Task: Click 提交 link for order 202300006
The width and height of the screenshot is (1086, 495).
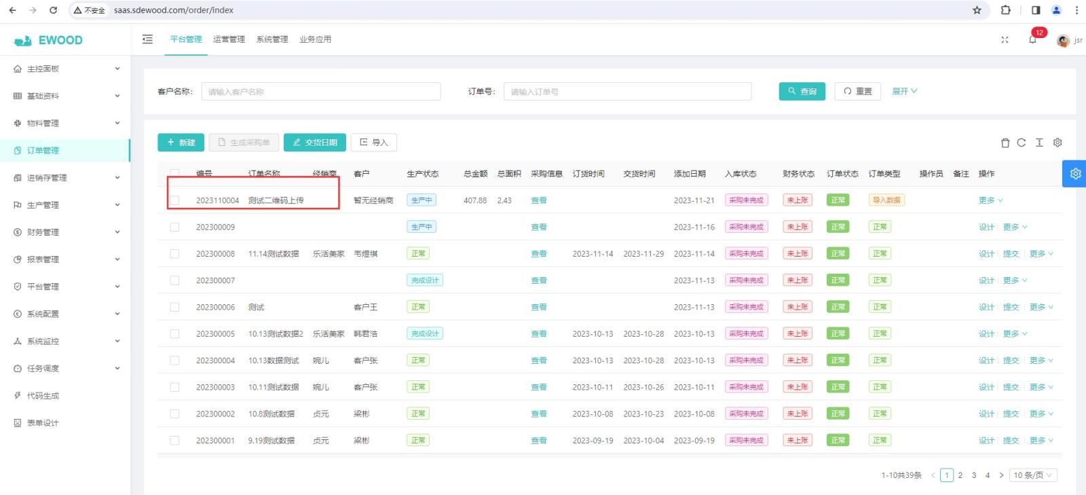Action: [x=1011, y=307]
